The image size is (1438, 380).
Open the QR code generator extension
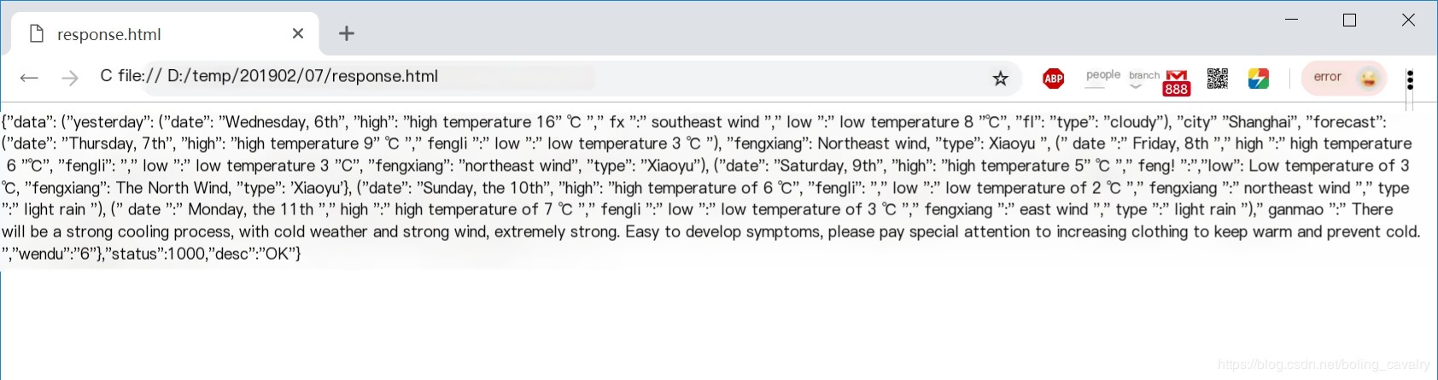coord(1218,79)
